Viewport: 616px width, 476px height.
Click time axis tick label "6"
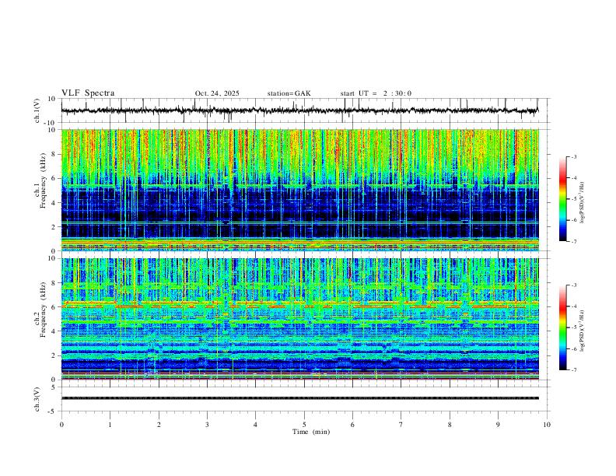[x=352, y=425]
